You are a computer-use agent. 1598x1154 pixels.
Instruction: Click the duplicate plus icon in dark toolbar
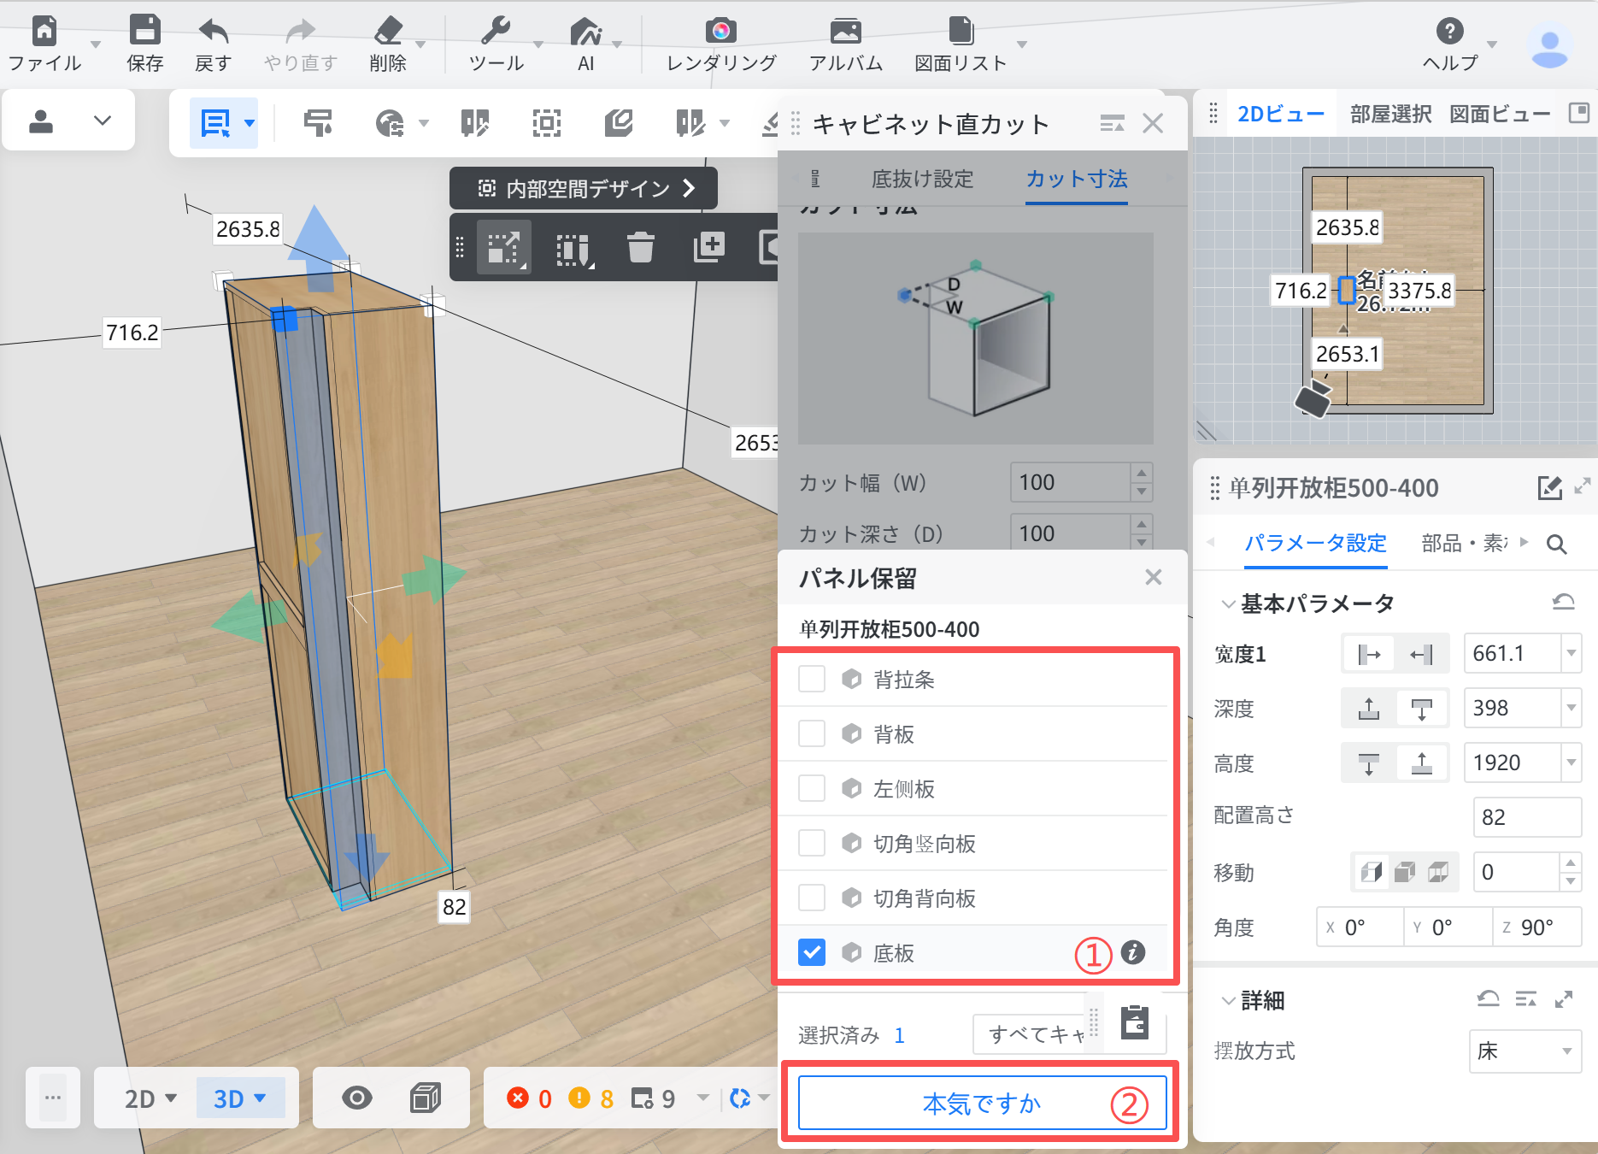click(x=708, y=247)
